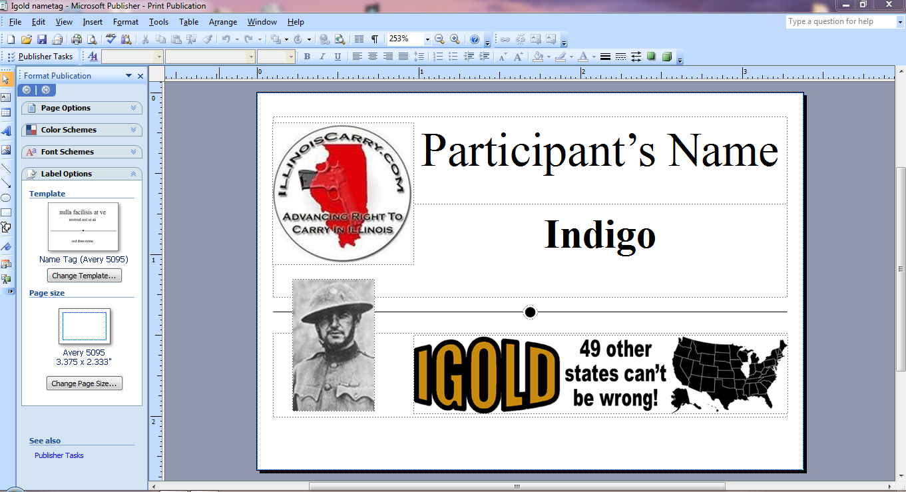The height and width of the screenshot is (492, 906).
Task: Click the Increase Font Size icon
Action: (519, 57)
